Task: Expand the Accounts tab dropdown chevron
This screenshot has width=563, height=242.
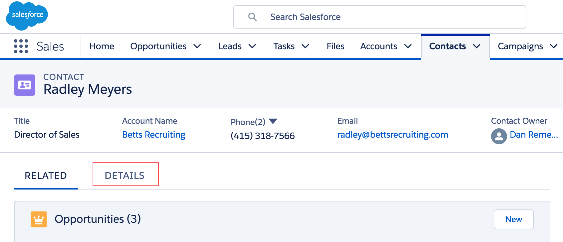Action: pos(408,46)
